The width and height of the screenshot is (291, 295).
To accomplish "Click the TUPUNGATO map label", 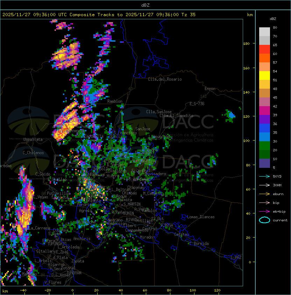I will pyautogui.click(x=57, y=244).
